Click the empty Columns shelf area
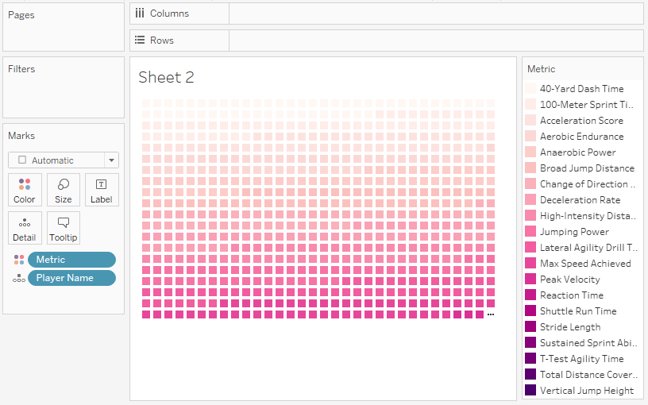 (x=435, y=13)
